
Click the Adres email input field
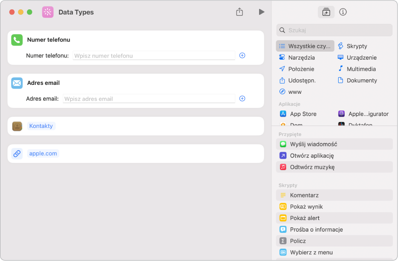pos(149,99)
